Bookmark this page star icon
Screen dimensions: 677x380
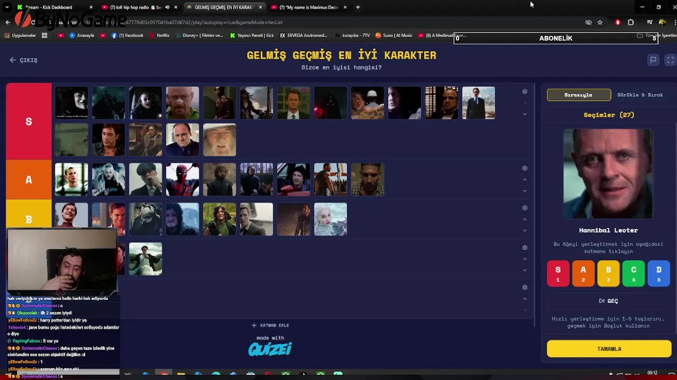600,22
